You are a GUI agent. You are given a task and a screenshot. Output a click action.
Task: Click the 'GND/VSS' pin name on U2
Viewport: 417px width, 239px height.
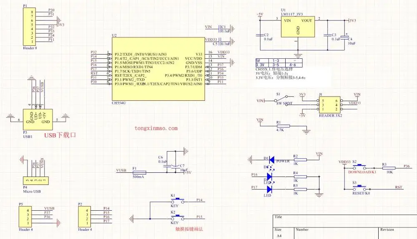[194, 63]
